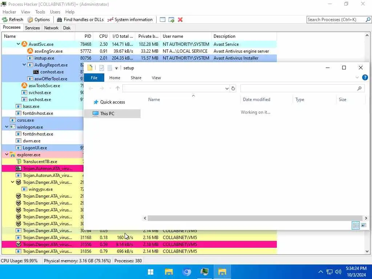Click the 7z icon of highlighted Trojan.Autorun row

point(19,169)
